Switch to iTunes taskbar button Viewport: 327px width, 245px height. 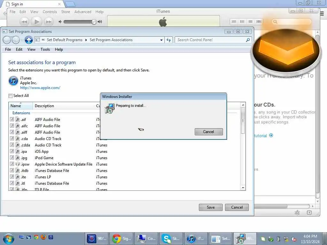coord(196,239)
